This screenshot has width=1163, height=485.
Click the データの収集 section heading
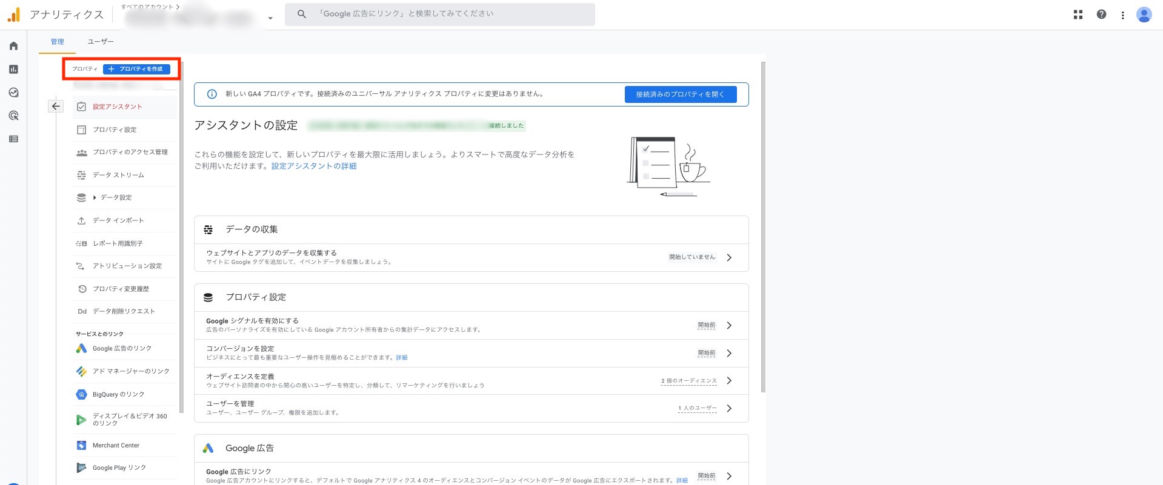tap(252, 229)
